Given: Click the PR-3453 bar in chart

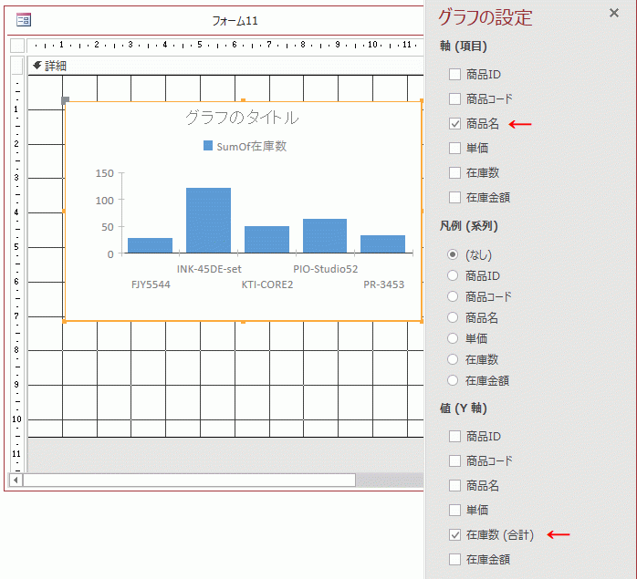Looking at the screenshot, I should [382, 244].
